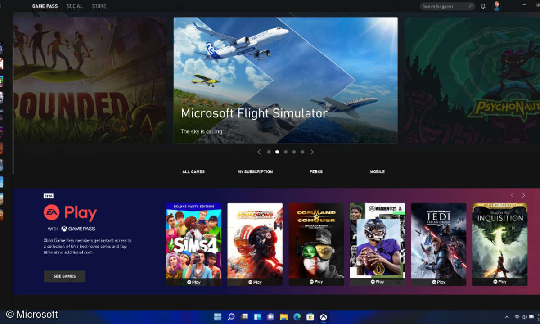The height and width of the screenshot is (324, 540).
Task: Open the Star Wars Squadrons tile
Action: click(x=255, y=244)
